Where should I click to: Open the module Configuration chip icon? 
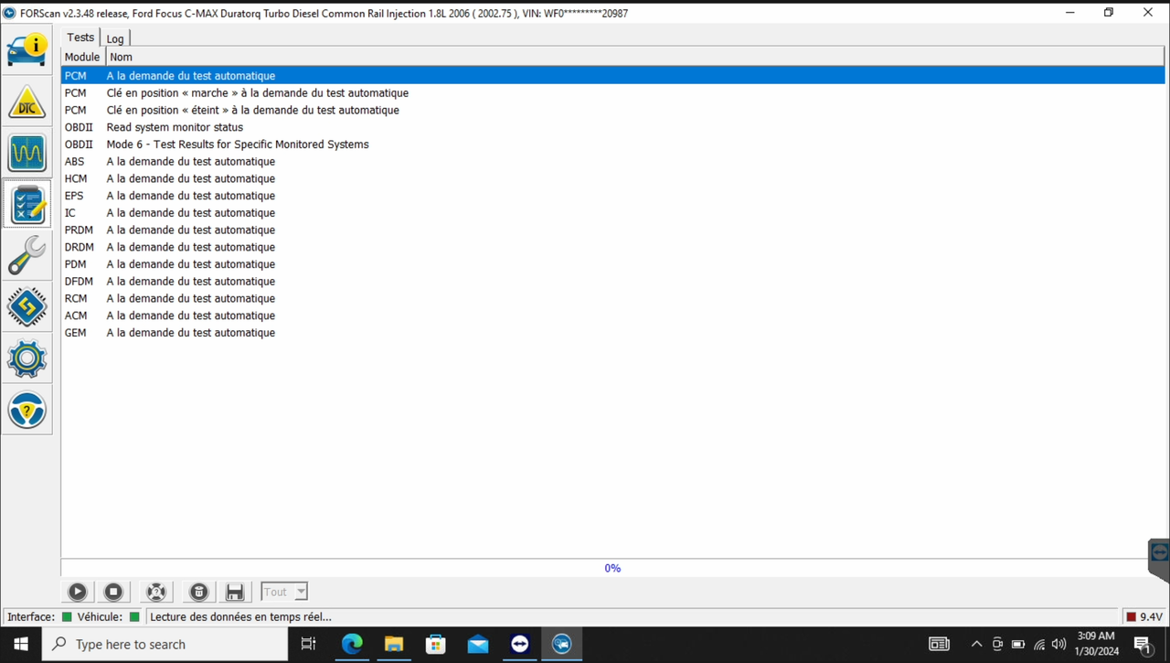(27, 307)
